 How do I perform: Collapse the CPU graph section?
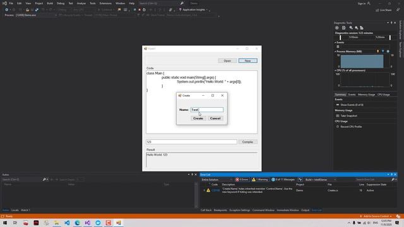click(x=335, y=70)
